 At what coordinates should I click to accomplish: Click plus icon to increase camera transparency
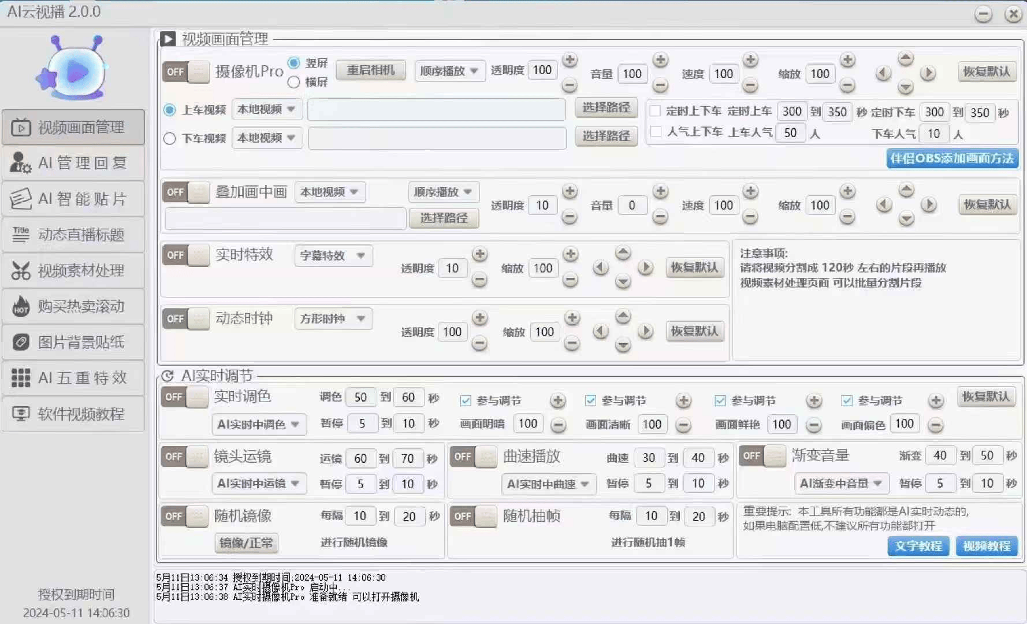click(x=570, y=60)
